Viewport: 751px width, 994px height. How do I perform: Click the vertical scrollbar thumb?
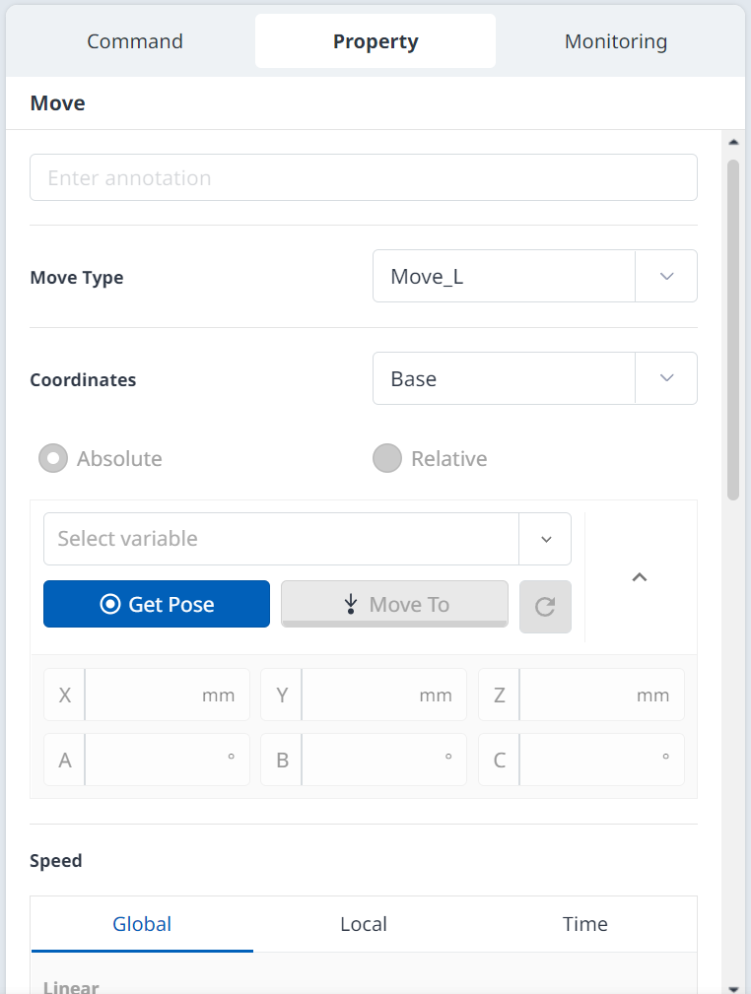(x=733, y=330)
